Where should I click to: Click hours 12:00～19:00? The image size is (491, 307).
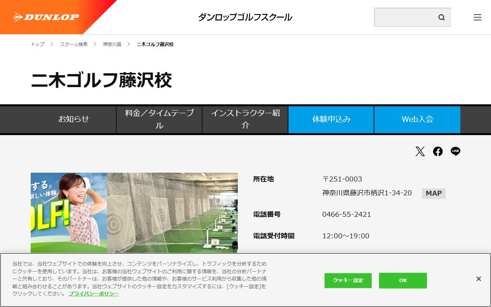click(x=346, y=236)
